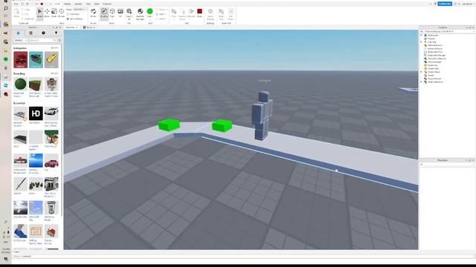Activate the Move tool
Viewport: 476px width, 267px height.
[47, 13]
